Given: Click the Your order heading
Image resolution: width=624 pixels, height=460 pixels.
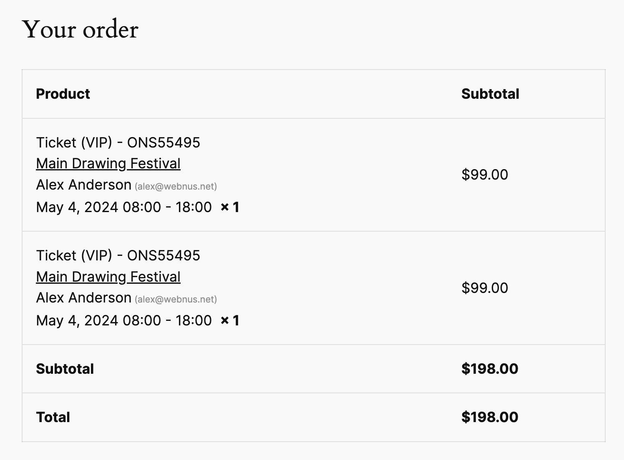Looking at the screenshot, I should click(x=80, y=30).
